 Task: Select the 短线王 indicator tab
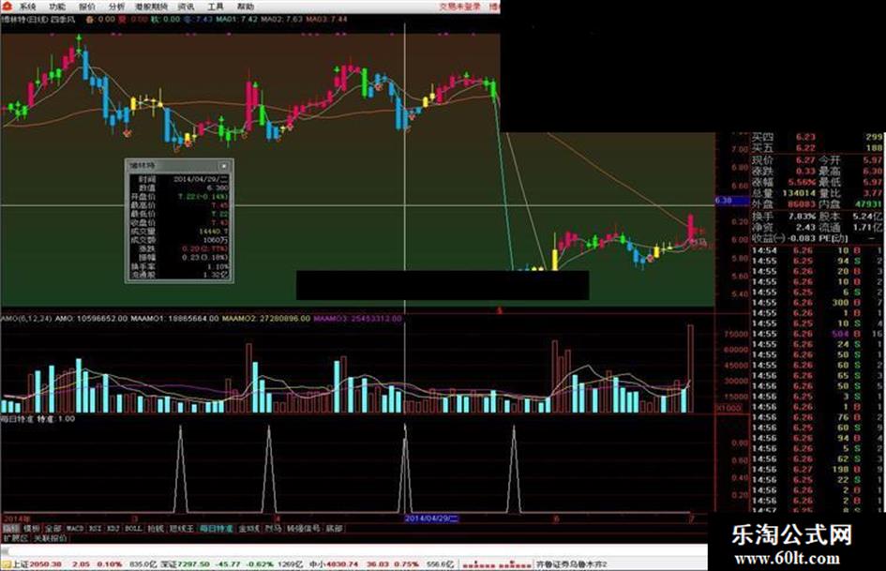[181, 529]
